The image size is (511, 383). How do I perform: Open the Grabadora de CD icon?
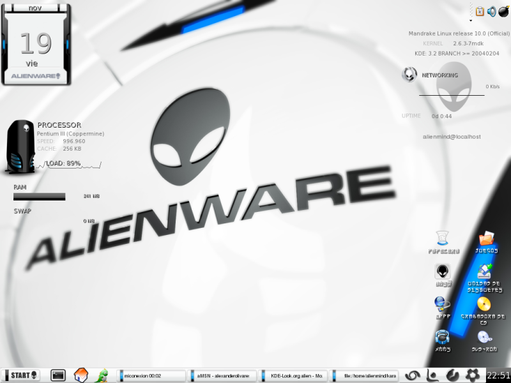tap(484, 311)
